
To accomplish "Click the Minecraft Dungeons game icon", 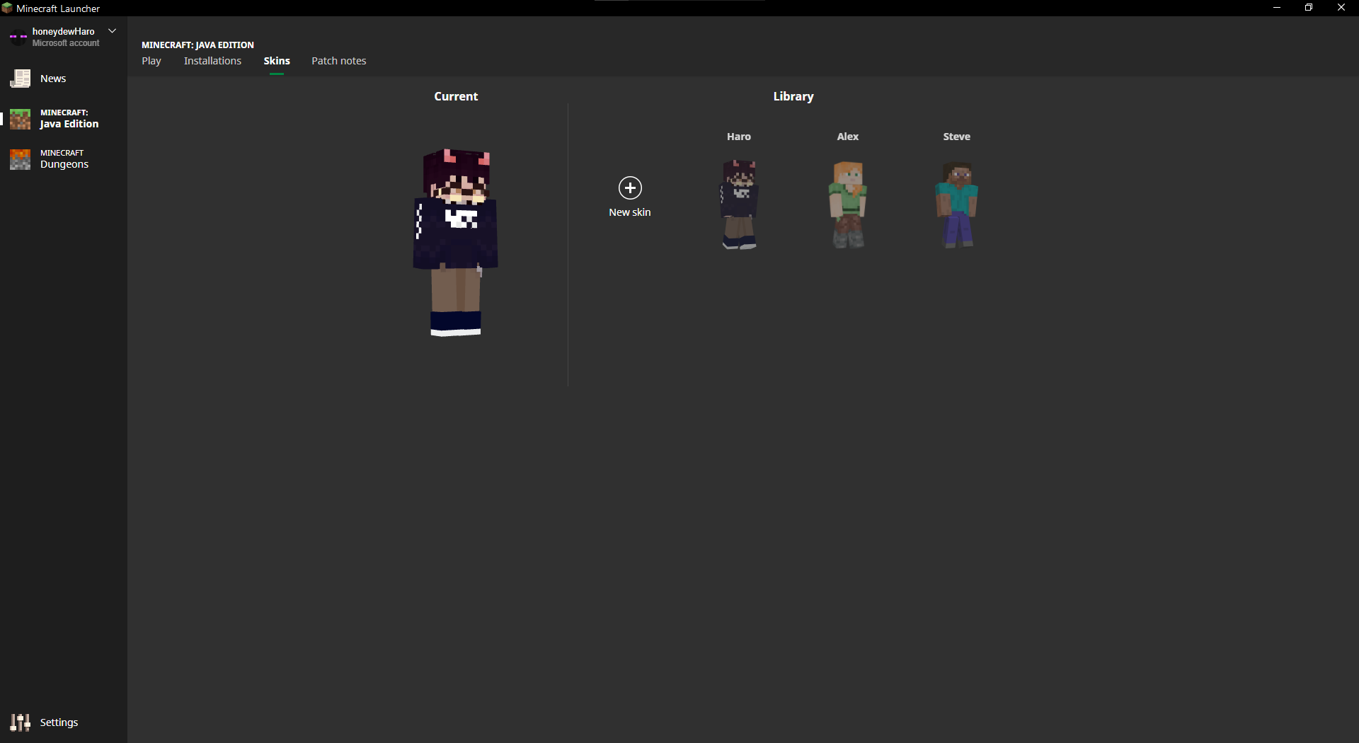I will [21, 159].
